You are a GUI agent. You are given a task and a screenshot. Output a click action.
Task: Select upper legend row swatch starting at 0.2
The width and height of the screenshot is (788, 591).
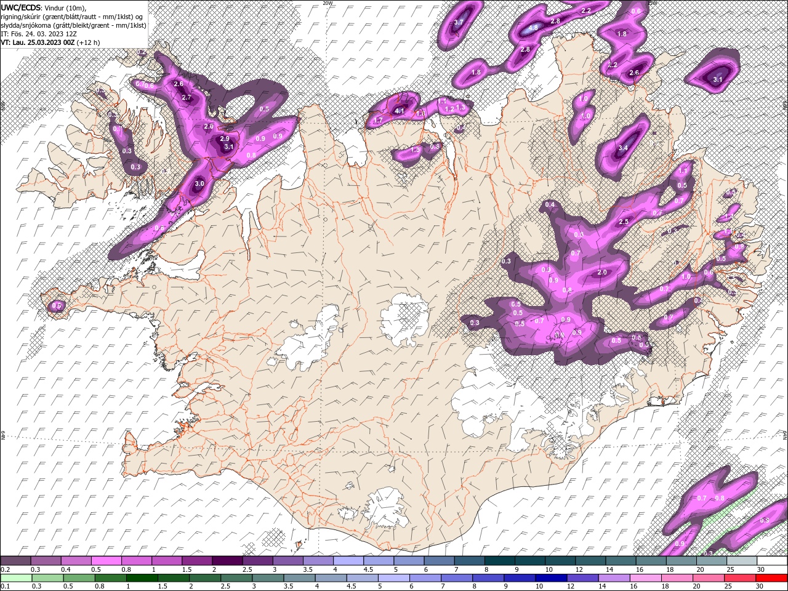point(15,561)
